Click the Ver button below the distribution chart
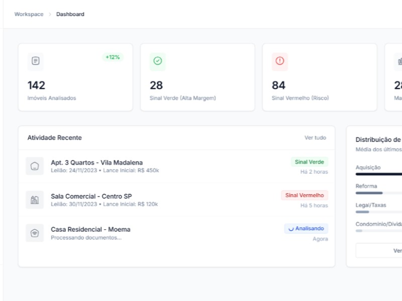 tap(387, 251)
